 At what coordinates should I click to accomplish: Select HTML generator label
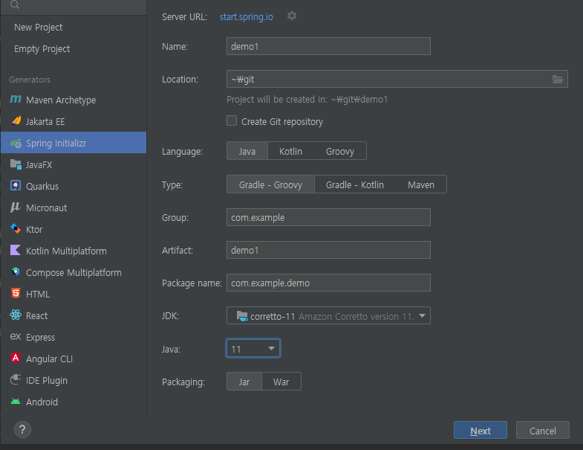tap(38, 295)
